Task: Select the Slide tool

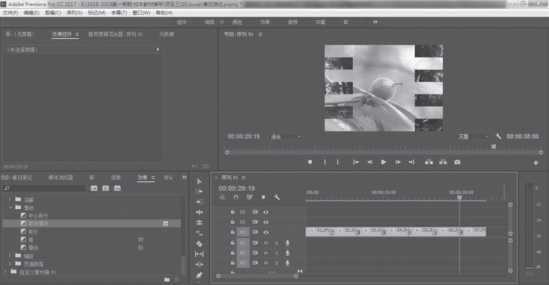Action: pyautogui.click(x=199, y=264)
